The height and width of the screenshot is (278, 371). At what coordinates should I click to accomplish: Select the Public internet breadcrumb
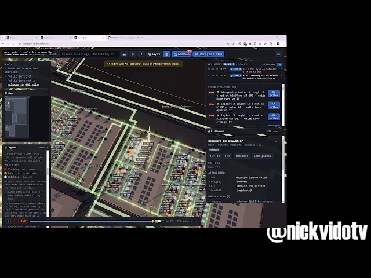19,76
